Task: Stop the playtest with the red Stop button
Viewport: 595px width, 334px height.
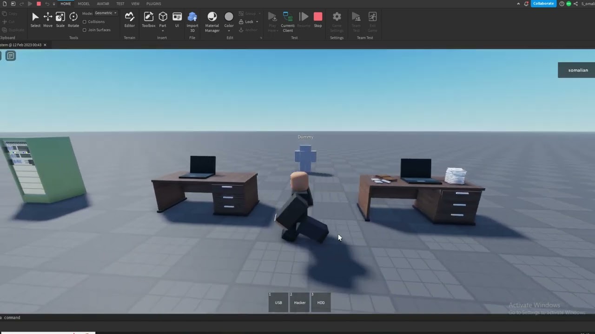Action: pos(318,19)
